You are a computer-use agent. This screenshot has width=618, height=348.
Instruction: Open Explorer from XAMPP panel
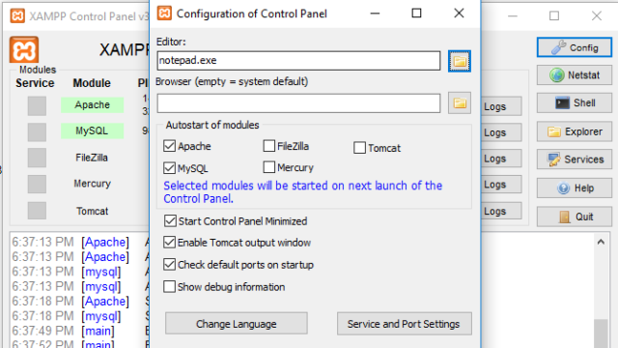(575, 131)
